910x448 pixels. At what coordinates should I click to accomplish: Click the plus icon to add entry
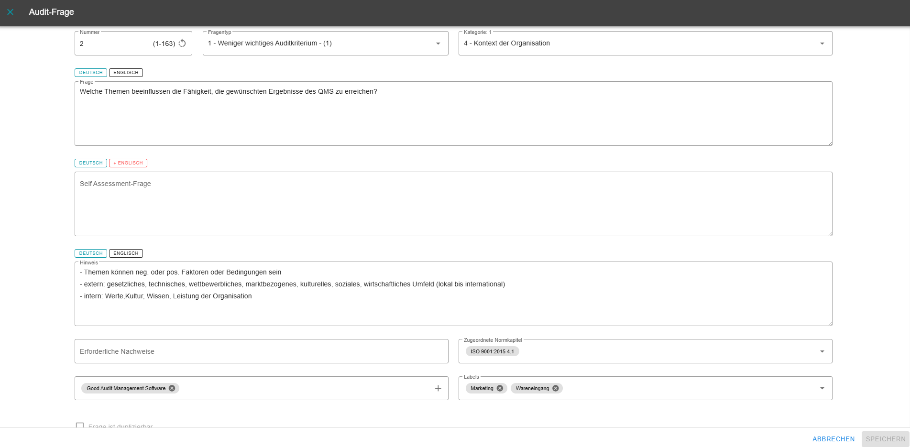[x=438, y=388]
